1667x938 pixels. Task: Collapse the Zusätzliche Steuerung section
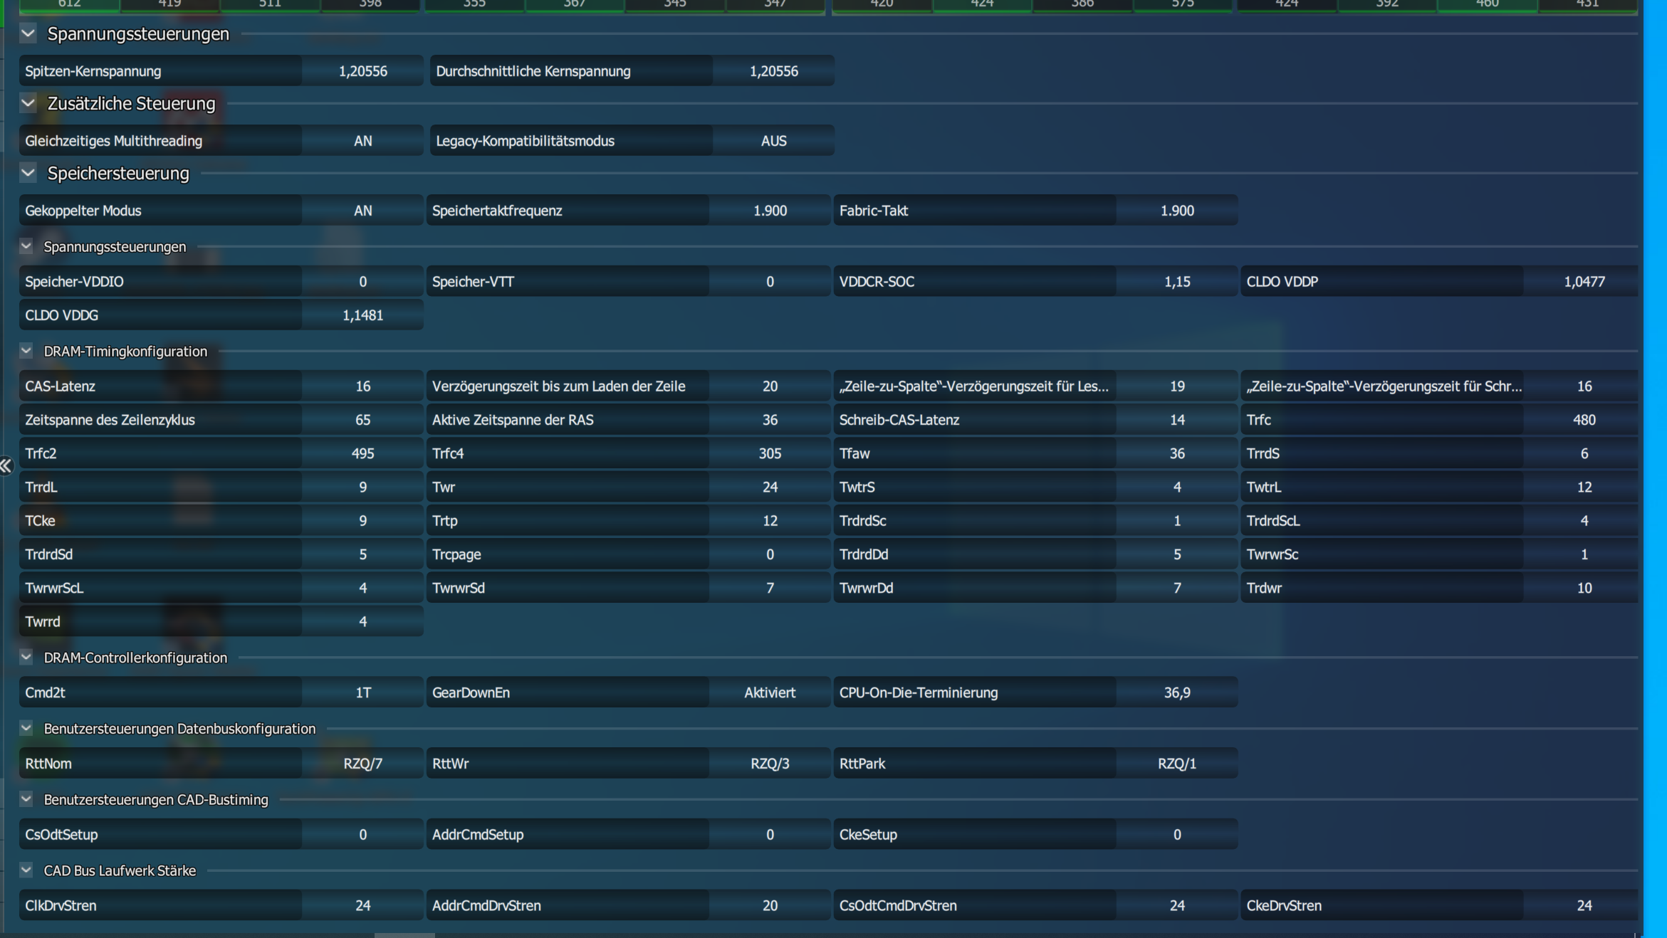pos(28,103)
